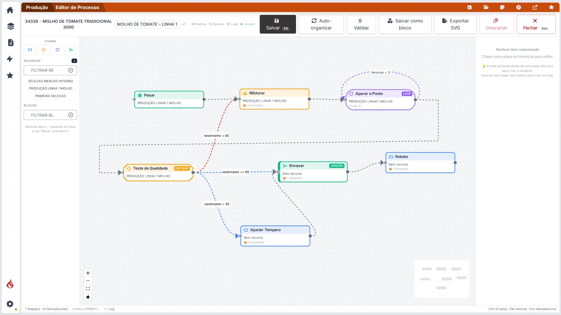Add a Loop step from palette
This screenshot has height=315, width=561.
(x=57, y=50)
